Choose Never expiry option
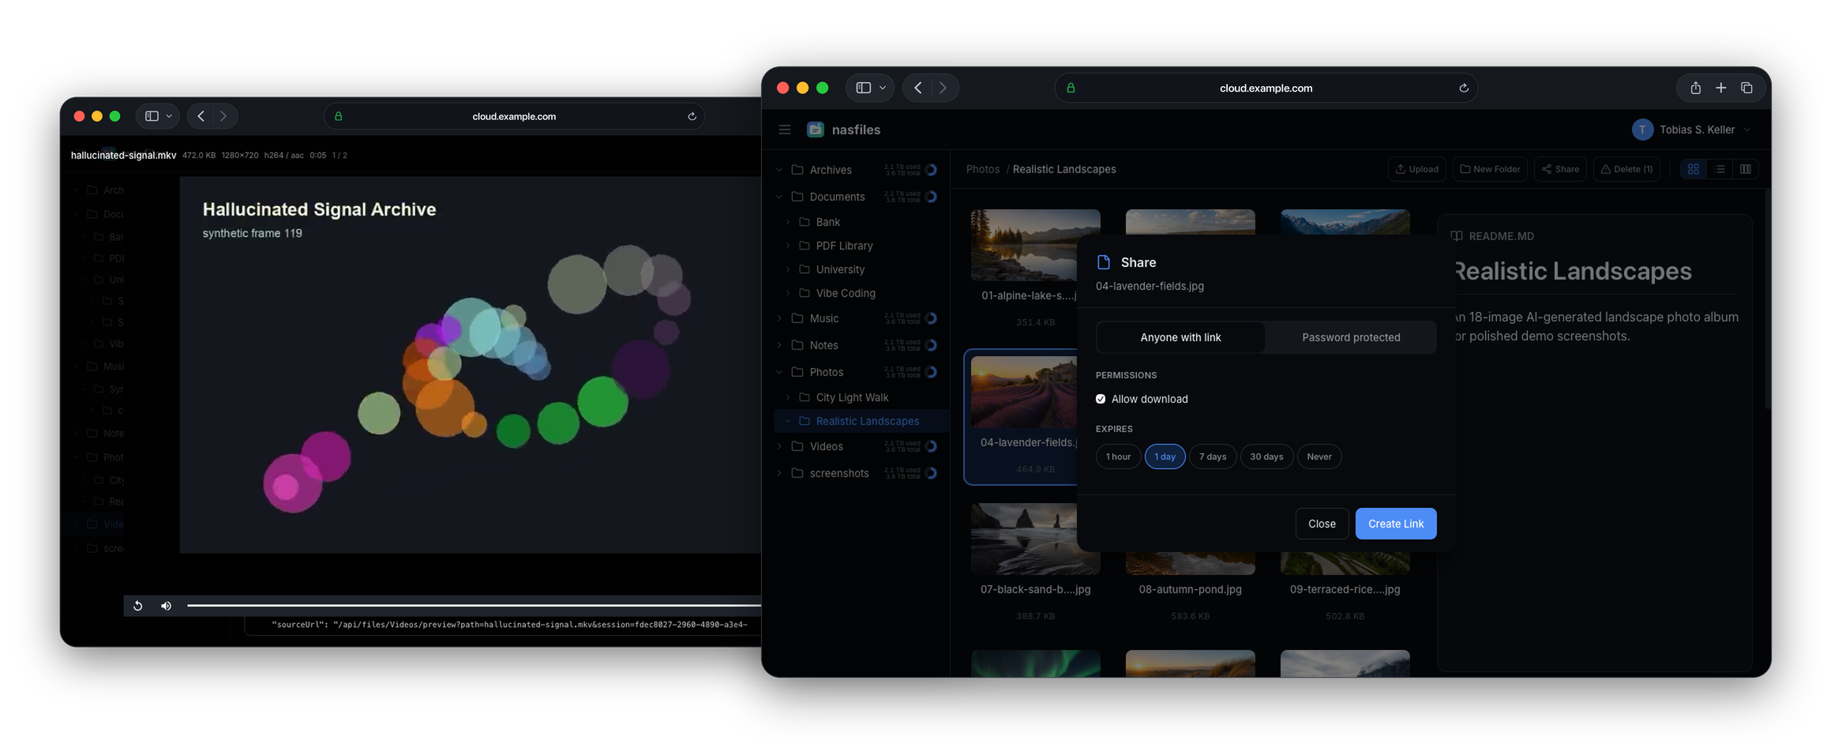Screen dimensions: 1838x744 (x=1318, y=457)
